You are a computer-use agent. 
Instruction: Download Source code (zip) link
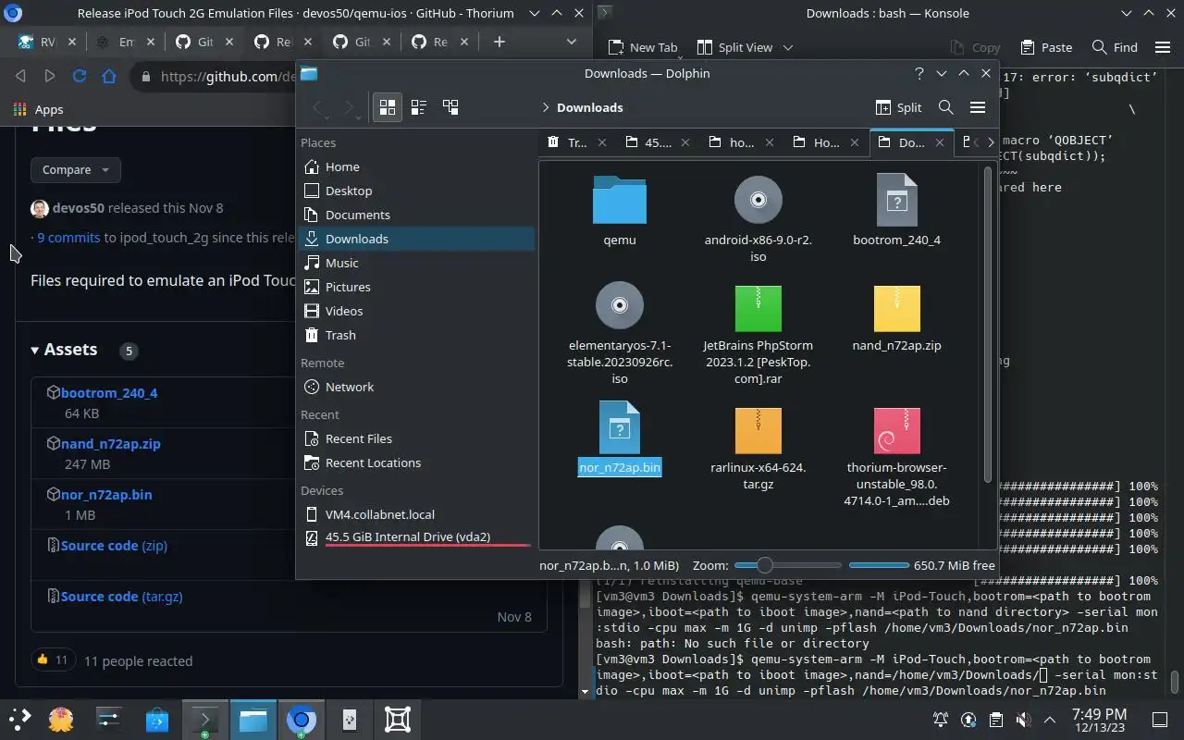coord(114,545)
